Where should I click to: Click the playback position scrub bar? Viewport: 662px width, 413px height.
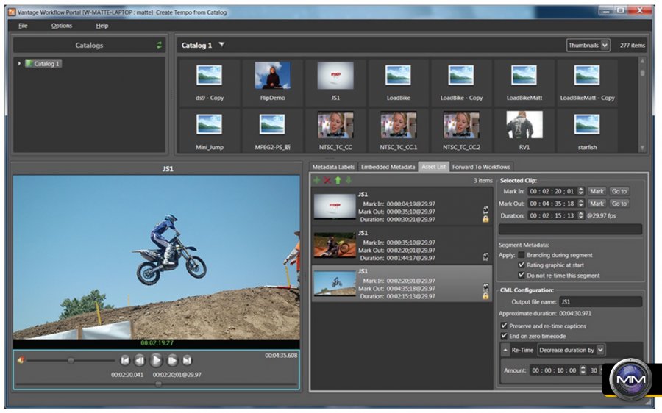click(156, 384)
